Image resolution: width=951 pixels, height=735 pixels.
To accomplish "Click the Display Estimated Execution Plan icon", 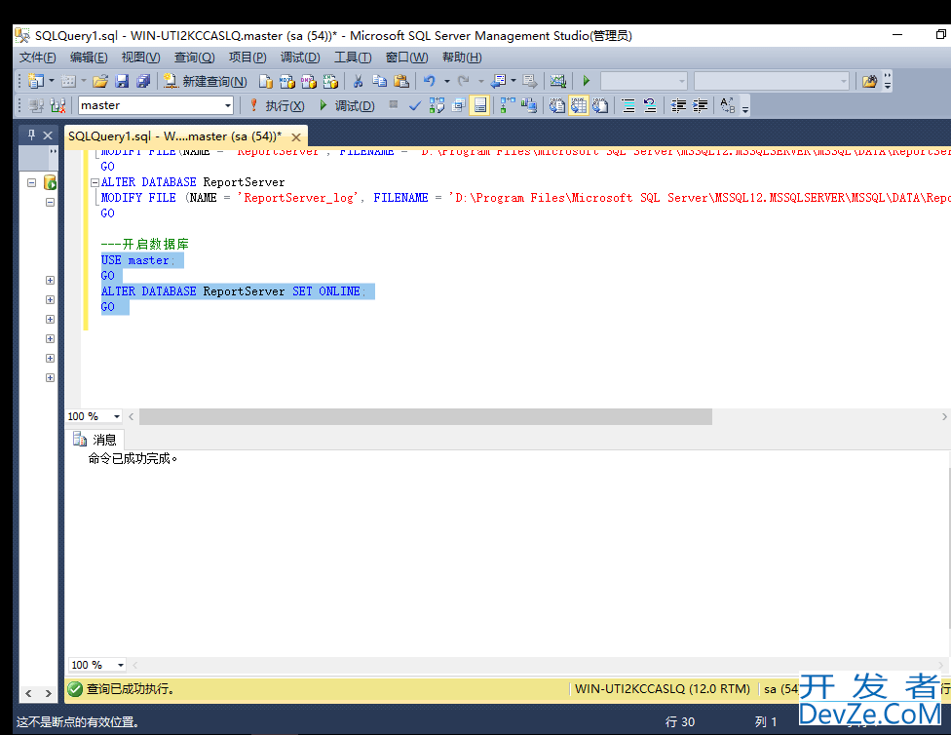I will click(x=437, y=105).
